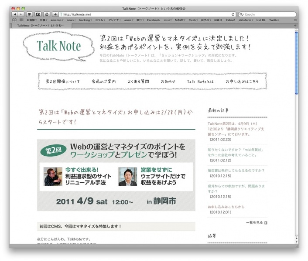This screenshot has width=308, height=261.
Task: Open the TalkNote第2回は、4月9日 article link
Action: point(236,129)
